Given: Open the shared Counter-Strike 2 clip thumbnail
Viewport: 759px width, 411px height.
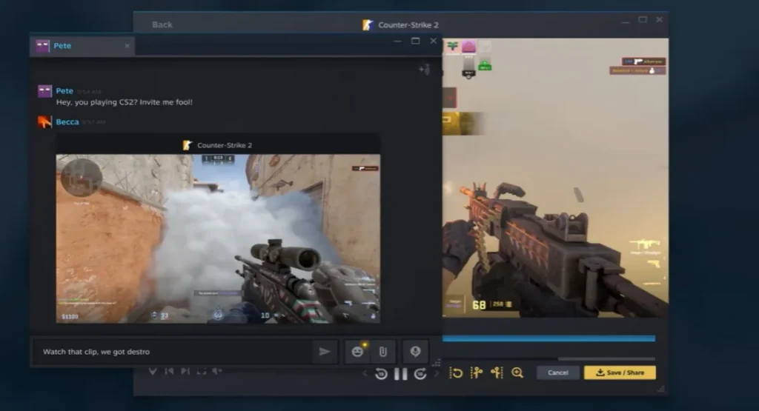Looking at the screenshot, I should 218,238.
